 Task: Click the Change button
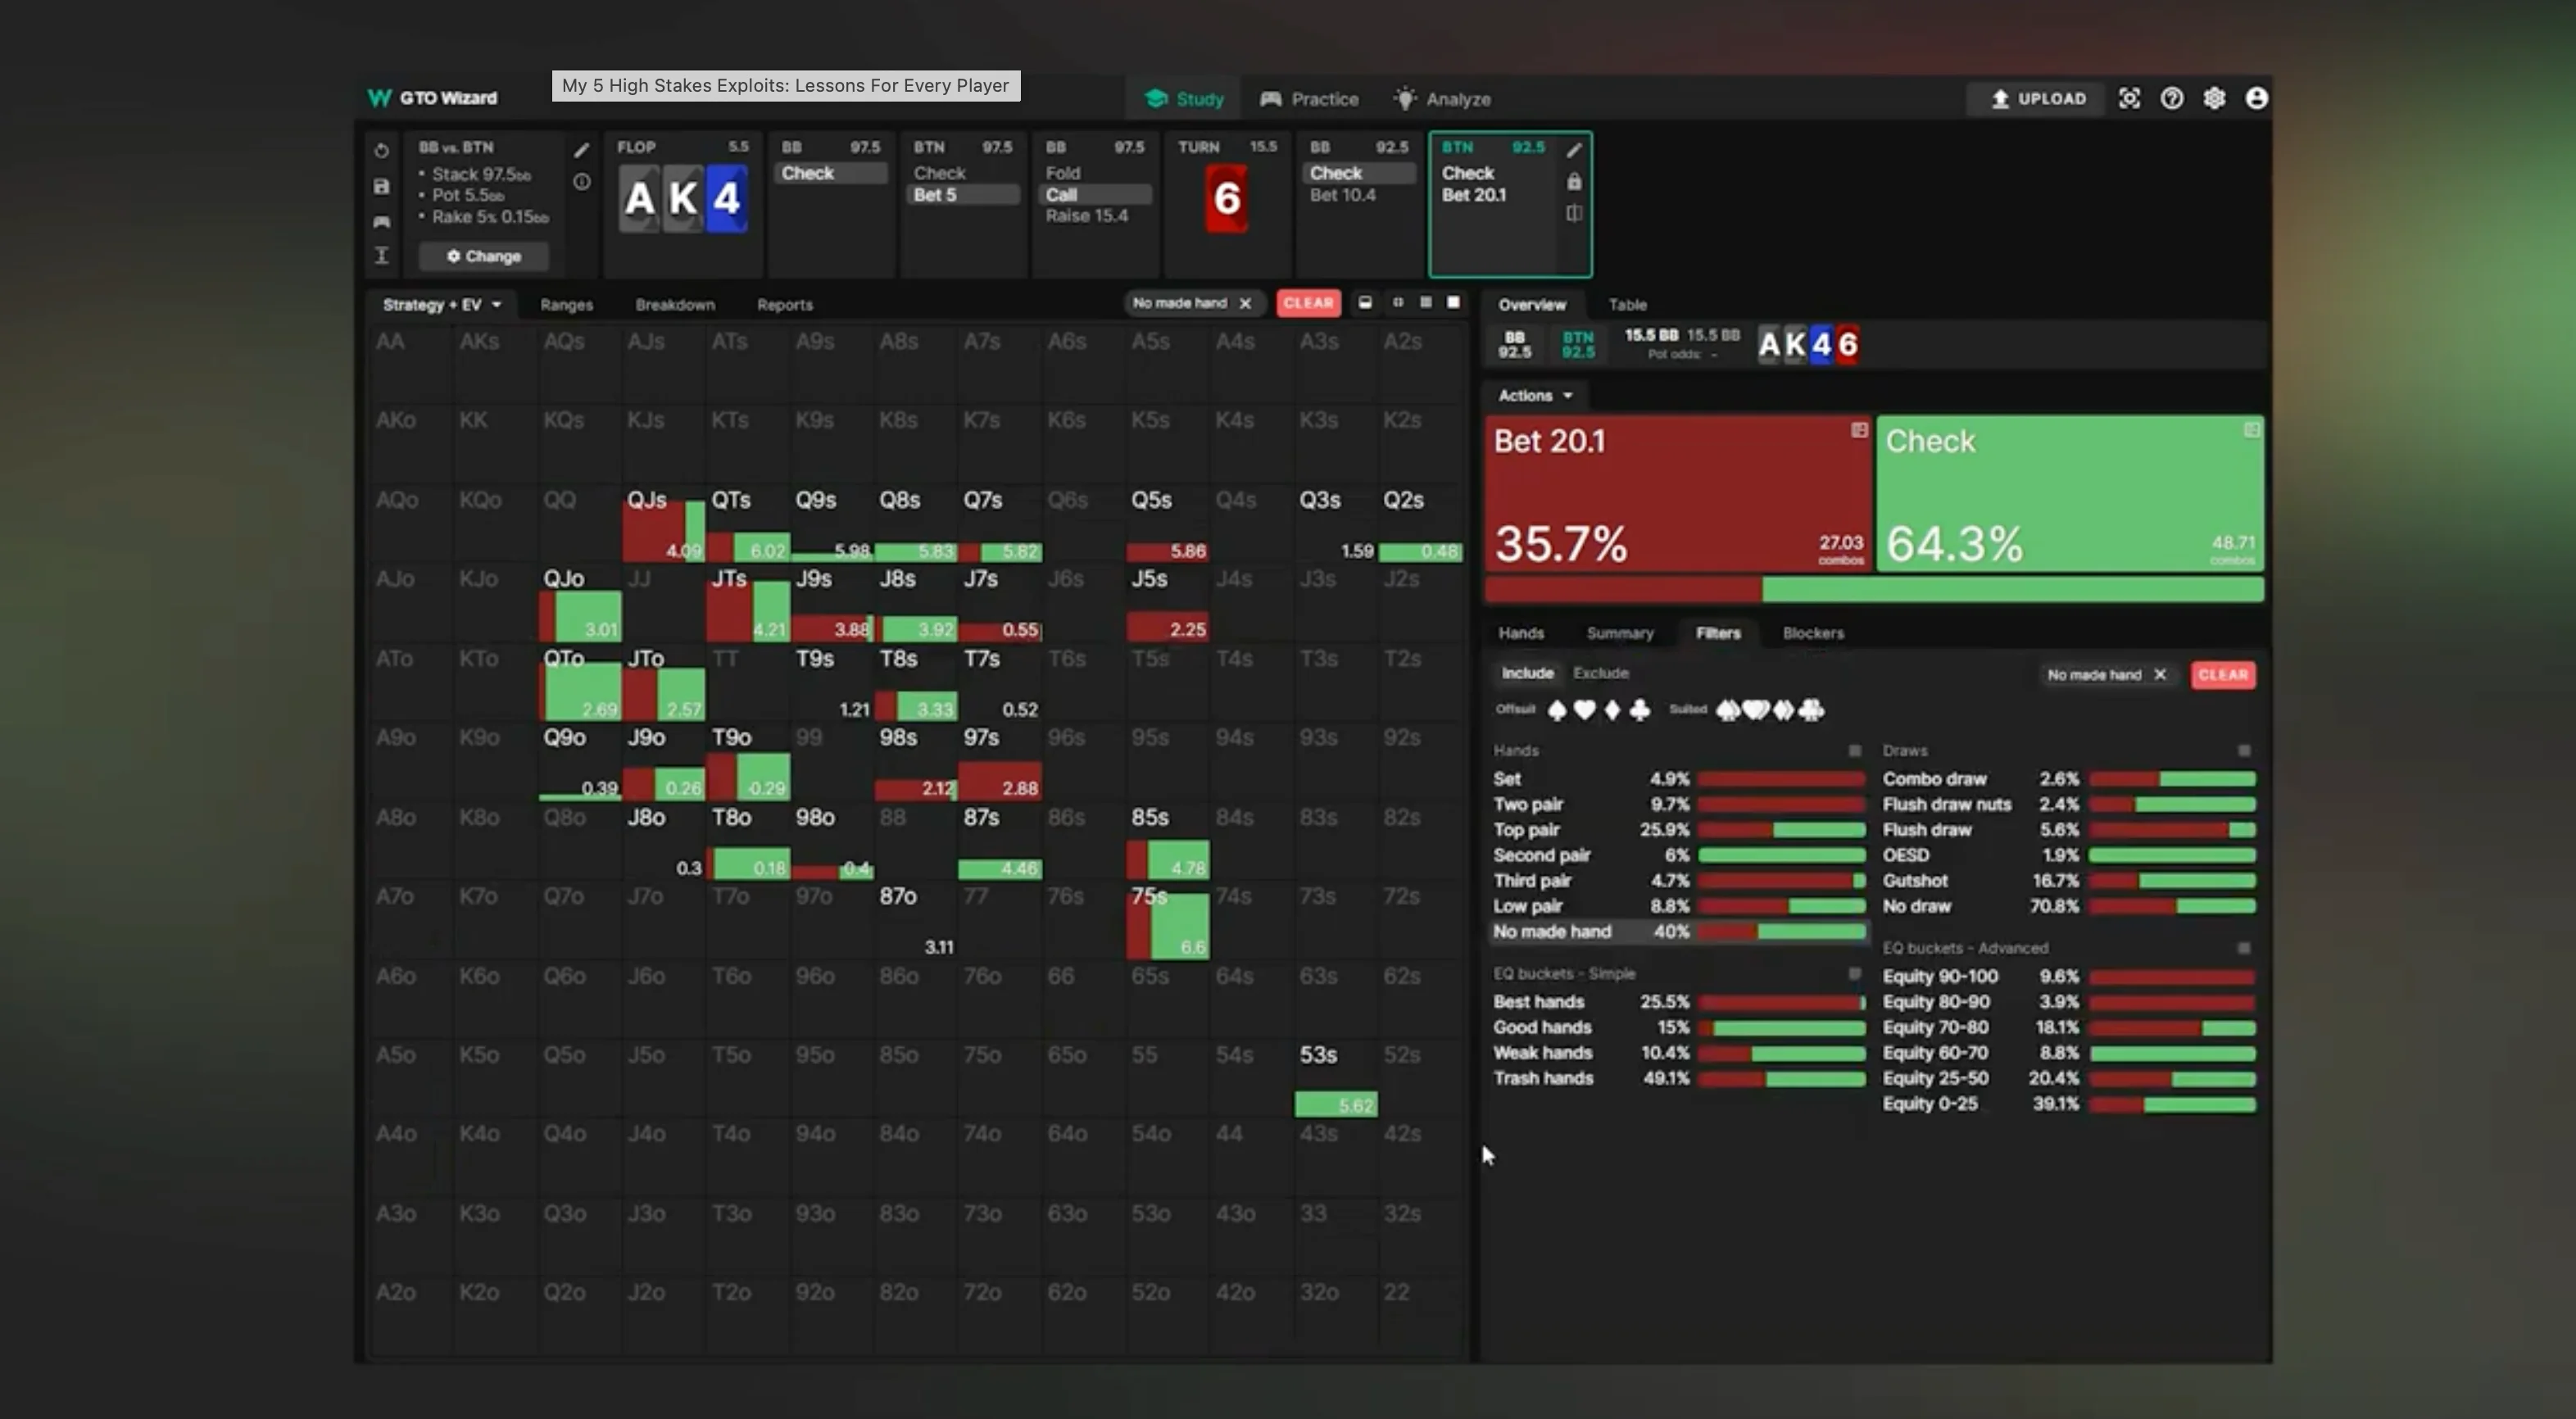coord(483,256)
